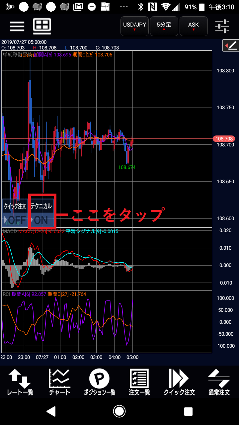Open レート一覧 rate list
The width and height of the screenshot is (239, 425).
[20, 383]
